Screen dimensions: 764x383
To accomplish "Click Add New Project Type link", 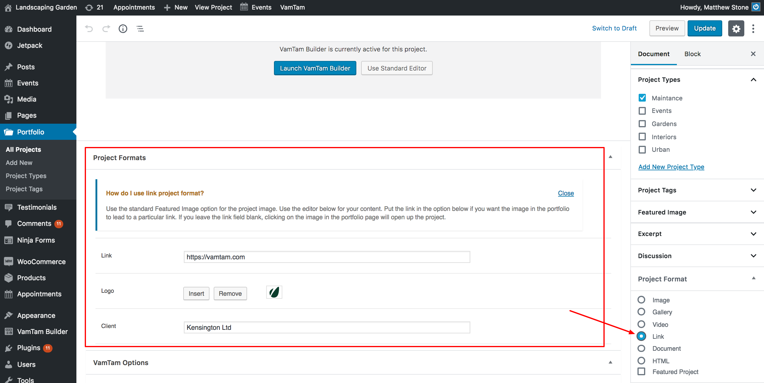I will point(671,167).
